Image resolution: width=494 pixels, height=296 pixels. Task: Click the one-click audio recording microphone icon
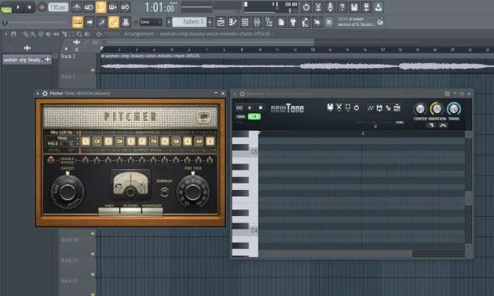[x=330, y=7]
